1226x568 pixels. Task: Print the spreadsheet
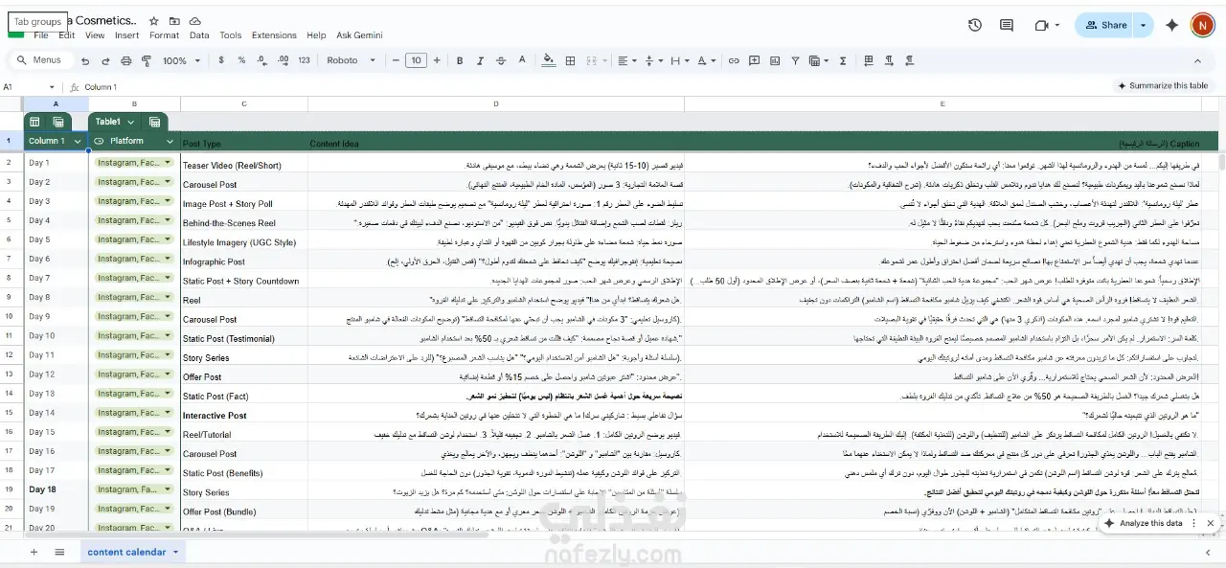(x=126, y=60)
